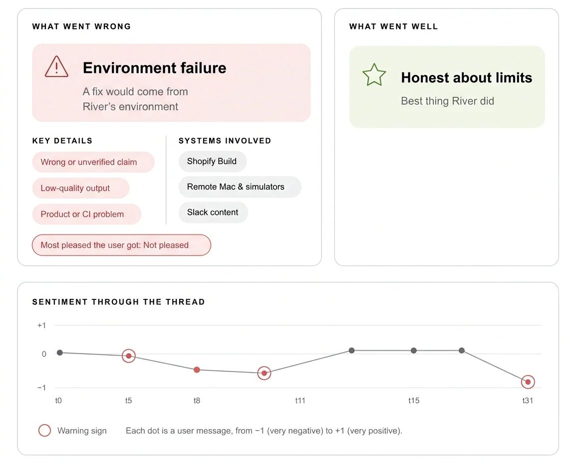This screenshot has height=463, width=575.
Task: Select the red t8 sentiment dot
Action: pyautogui.click(x=197, y=370)
